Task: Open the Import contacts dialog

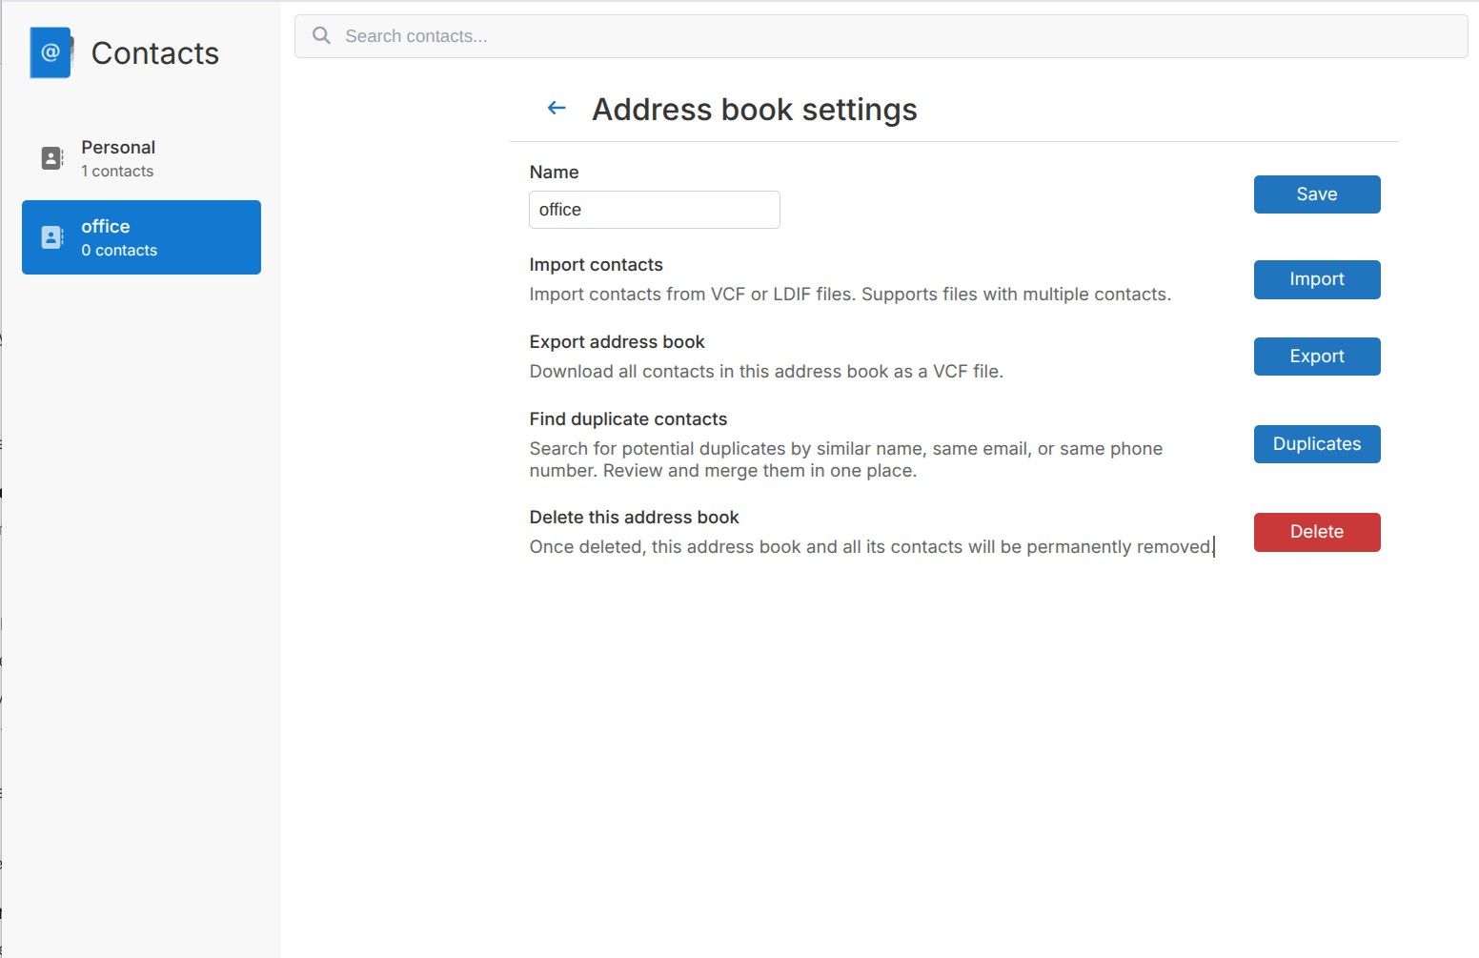Action: pyautogui.click(x=1317, y=279)
